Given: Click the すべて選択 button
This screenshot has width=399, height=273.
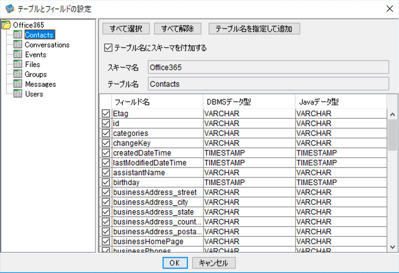Looking at the screenshot, I should point(126,29).
